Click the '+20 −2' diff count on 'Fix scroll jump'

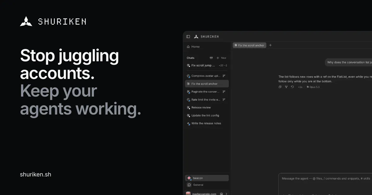click(223, 66)
